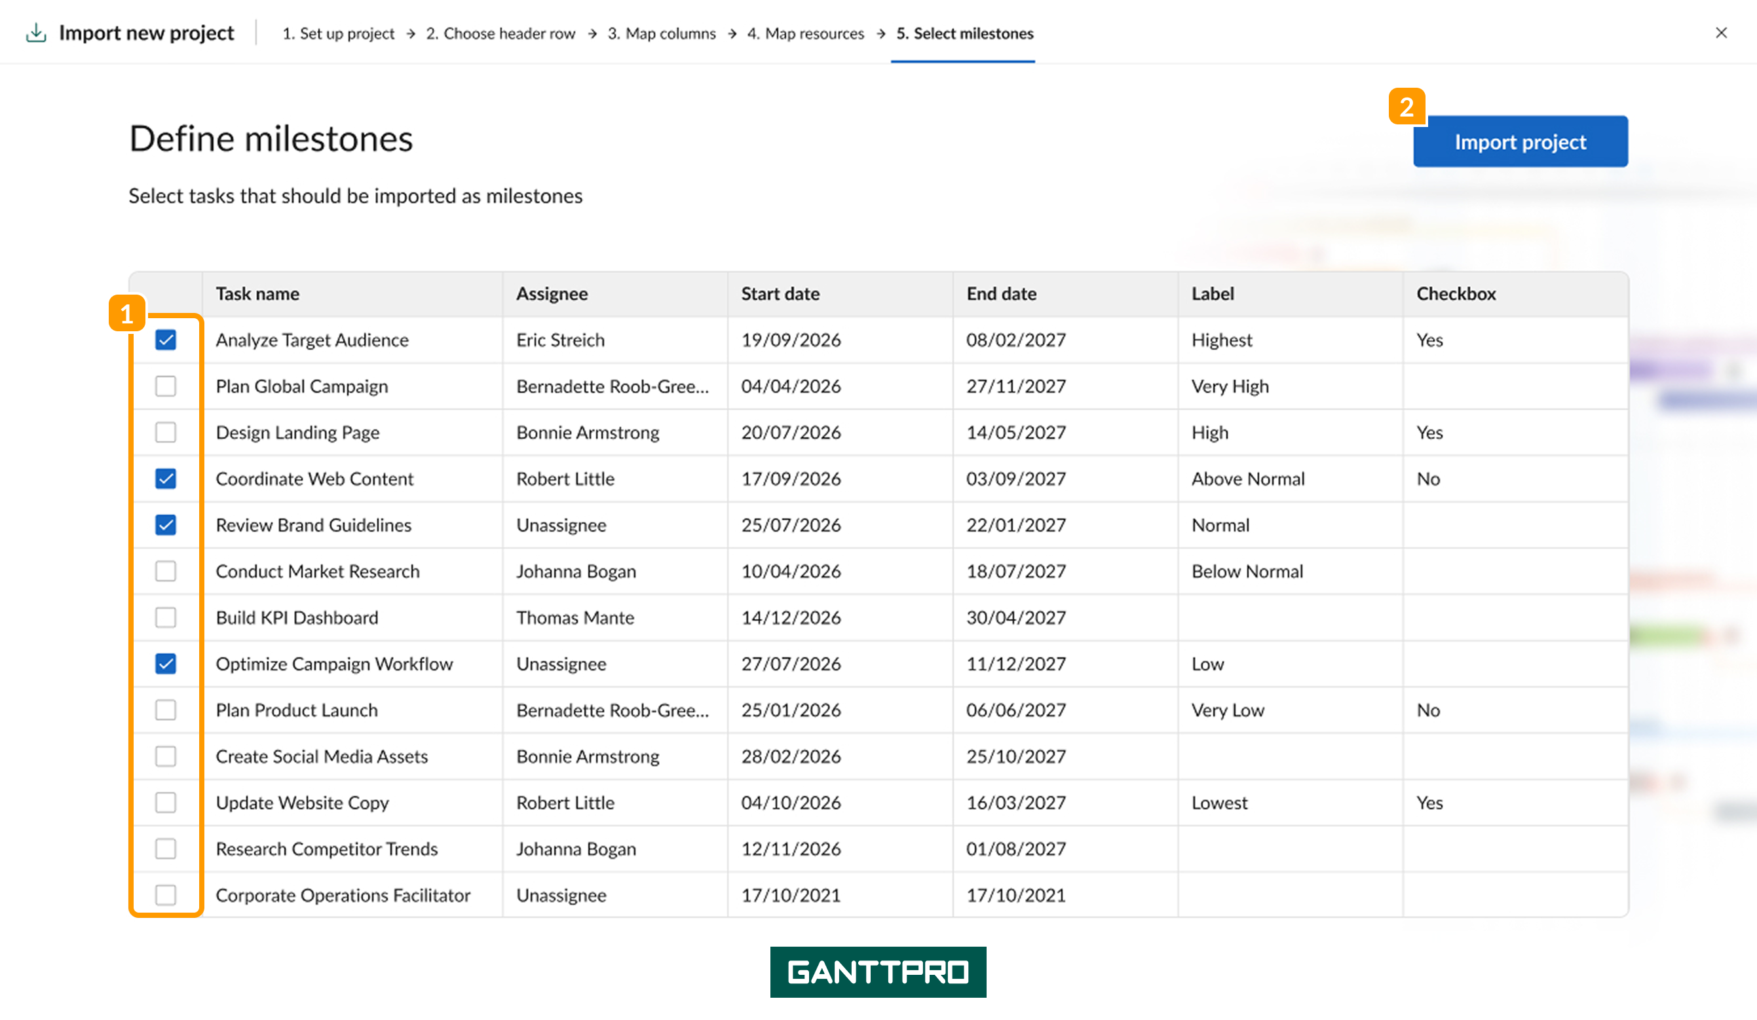Check Update Website Copy milestone checkbox

pos(165,803)
